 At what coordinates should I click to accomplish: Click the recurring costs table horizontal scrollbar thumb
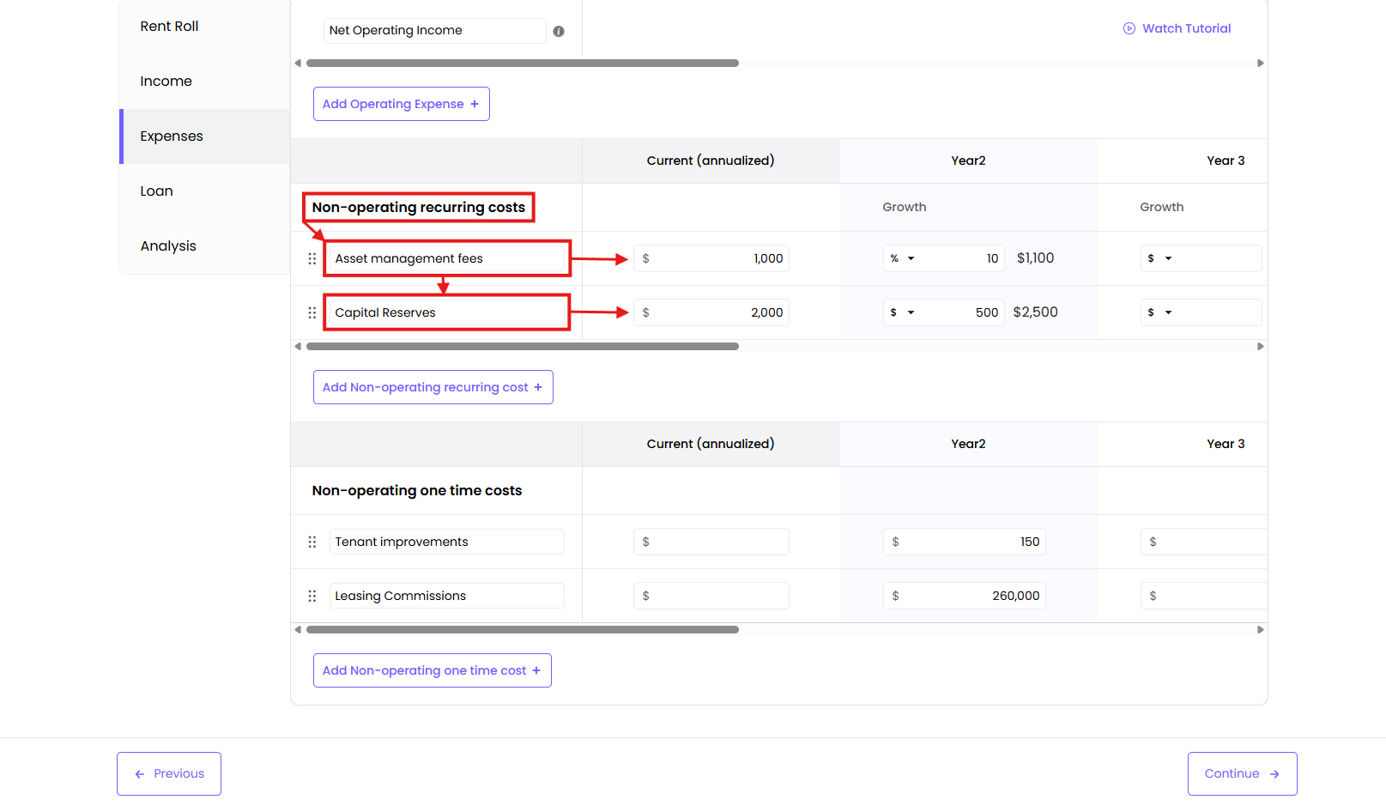pos(523,346)
